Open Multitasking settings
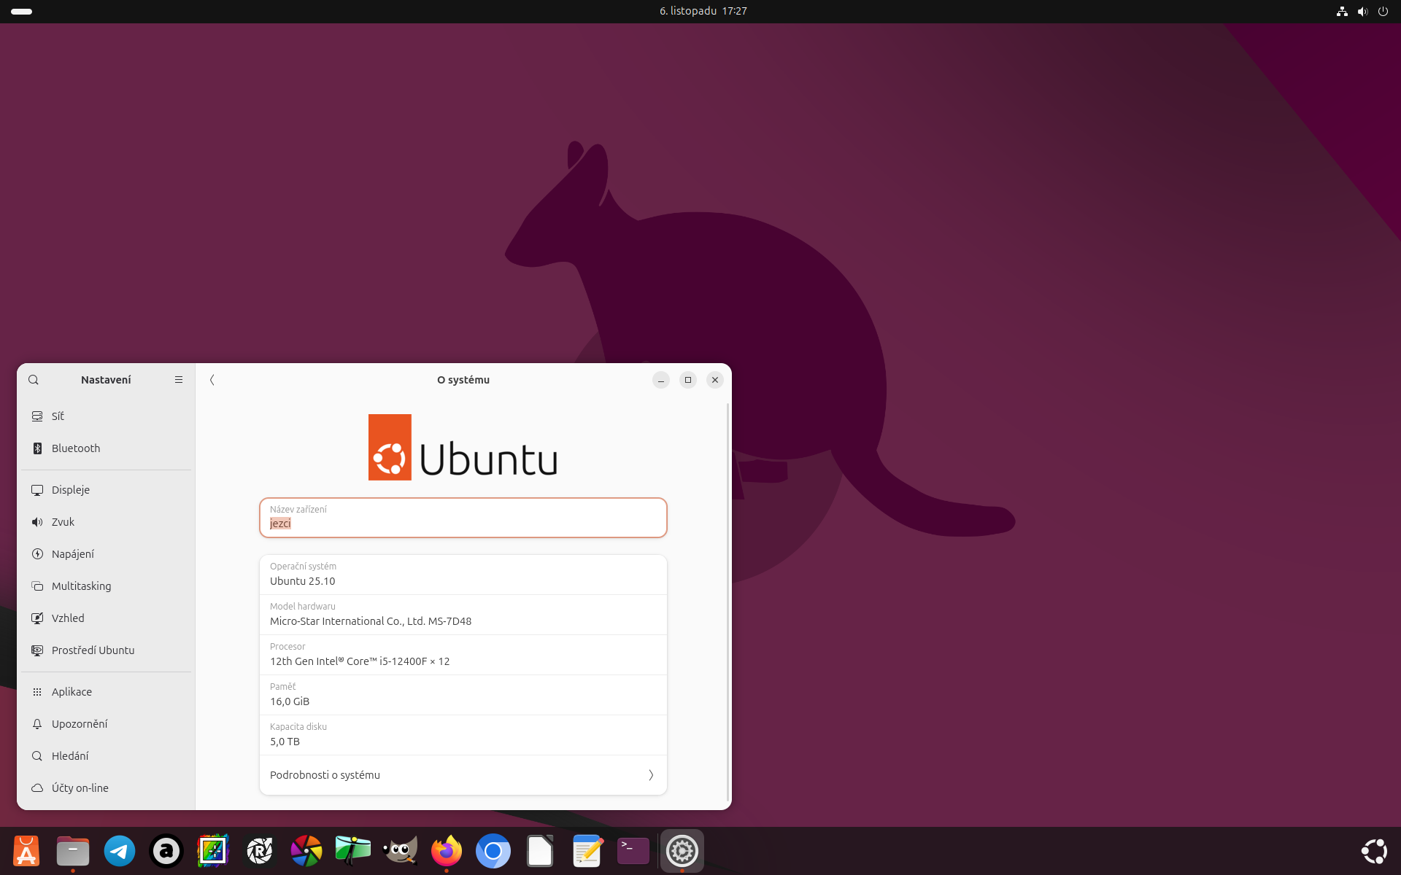This screenshot has height=875, width=1401. (107, 586)
